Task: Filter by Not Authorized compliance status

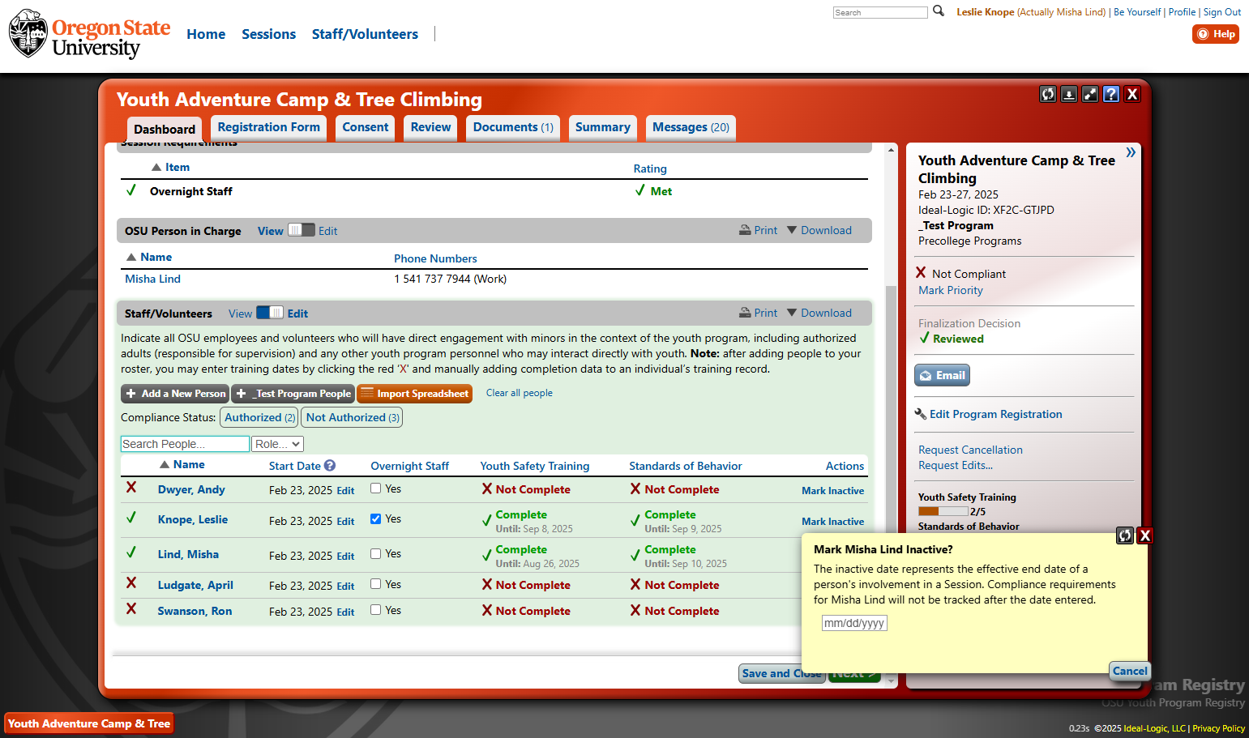Action: (x=353, y=417)
